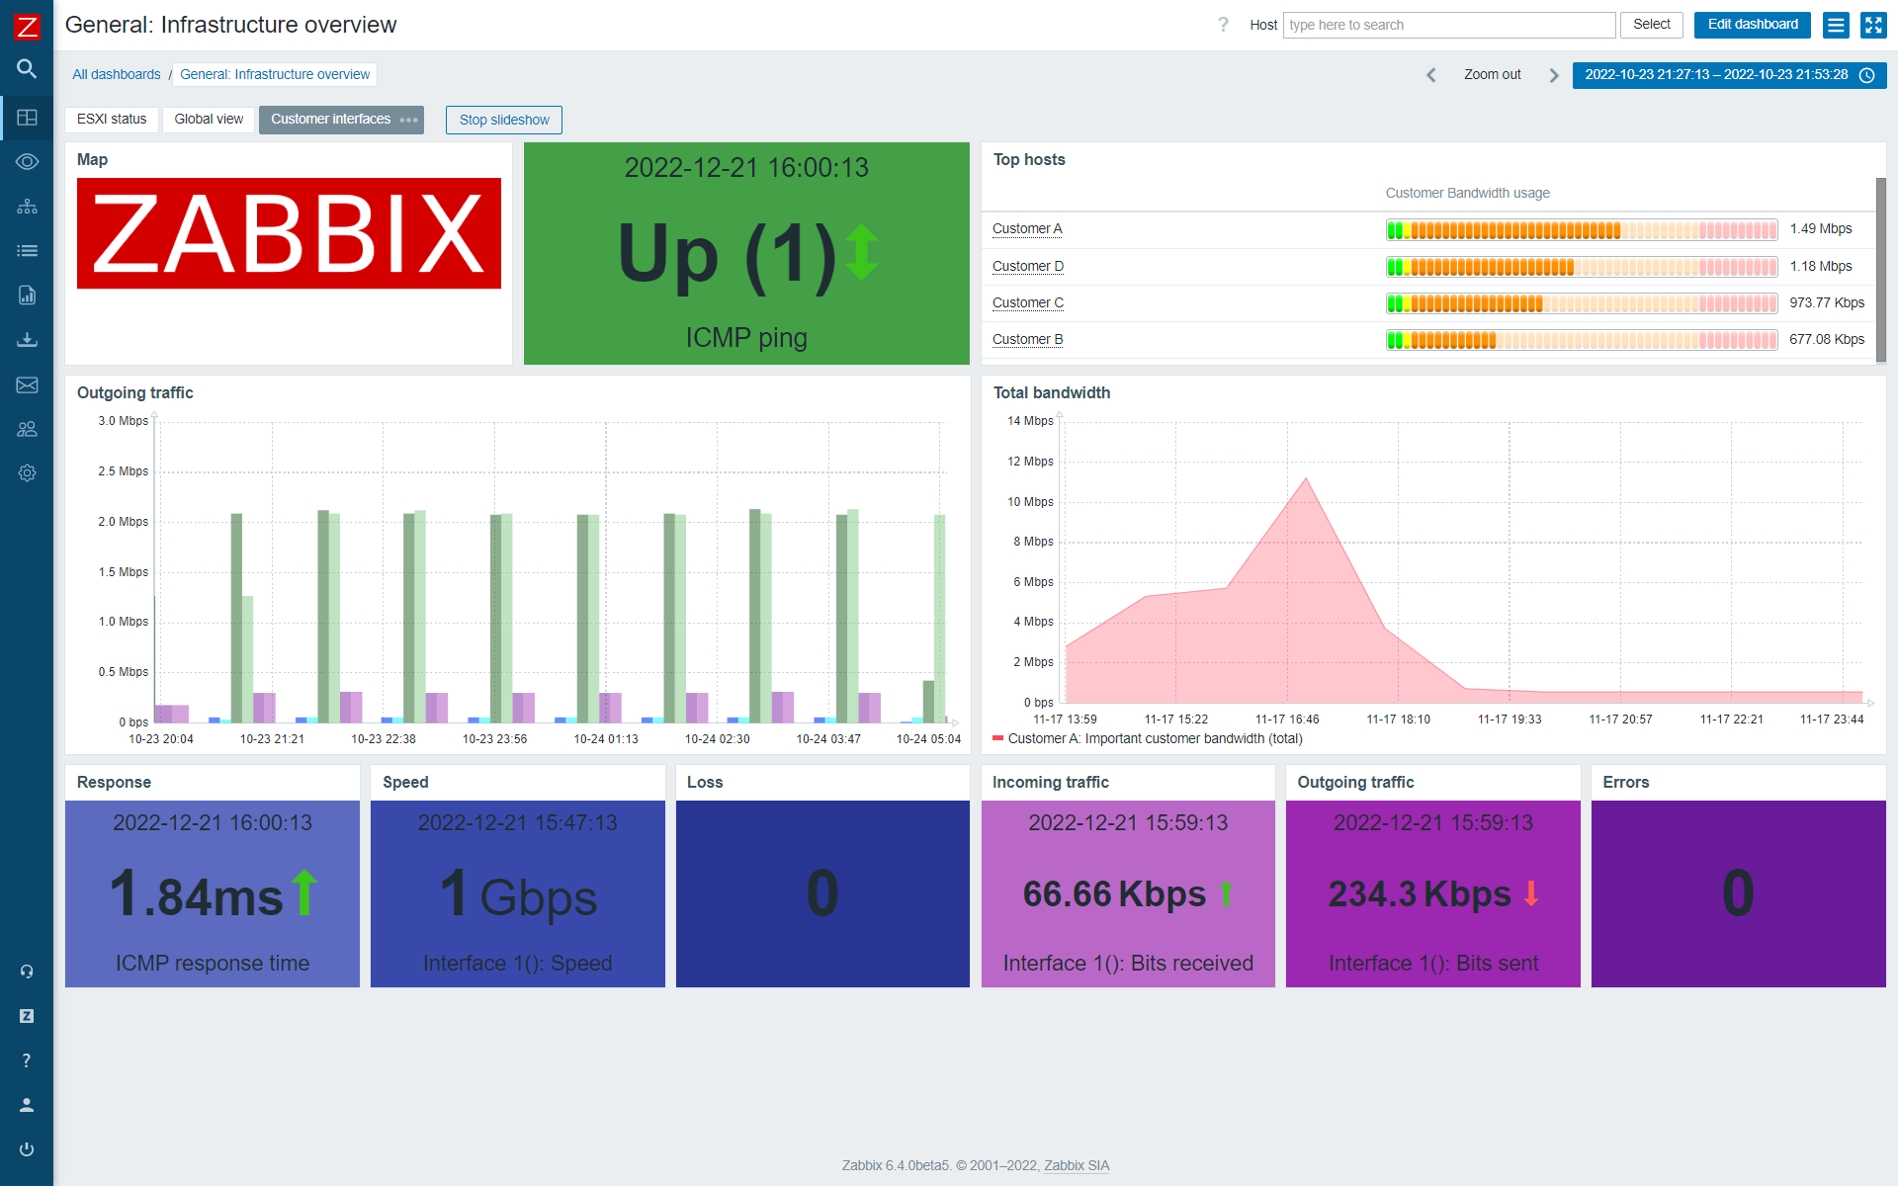The image size is (1898, 1186).
Task: Open the Users sidebar icon
Action: point(27,428)
